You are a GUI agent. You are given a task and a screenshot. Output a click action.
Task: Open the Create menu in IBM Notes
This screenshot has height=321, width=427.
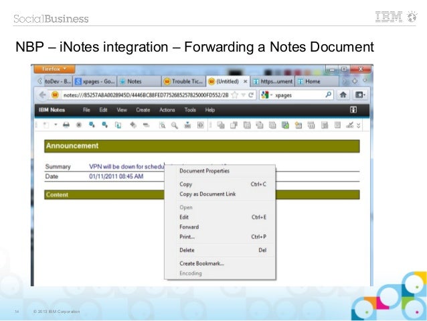143,110
